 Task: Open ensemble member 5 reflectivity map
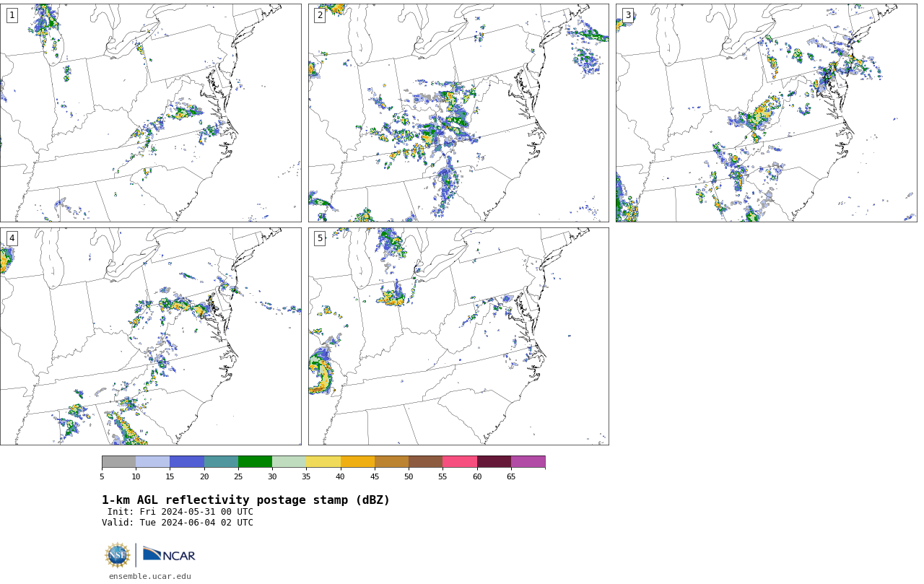458,336
